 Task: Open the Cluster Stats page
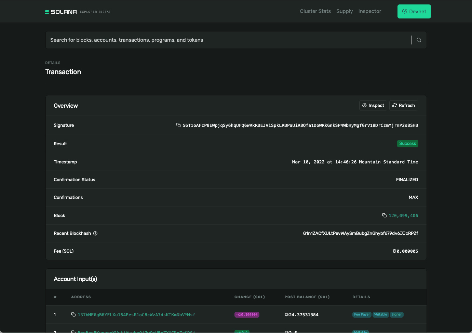pyautogui.click(x=315, y=11)
